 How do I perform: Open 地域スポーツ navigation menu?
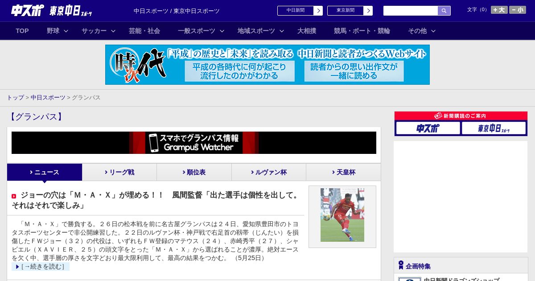(256, 31)
